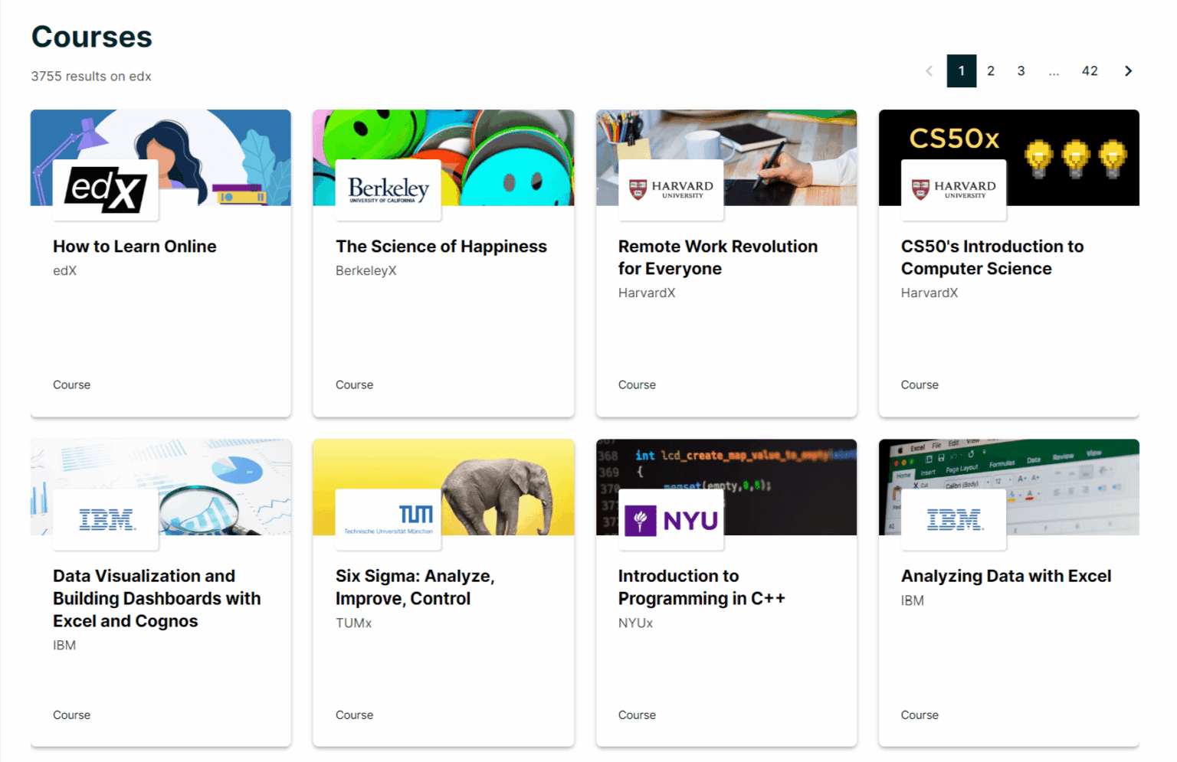Image resolution: width=1177 pixels, height=762 pixels.
Task: Open page 3 of course results
Action: [1021, 70]
